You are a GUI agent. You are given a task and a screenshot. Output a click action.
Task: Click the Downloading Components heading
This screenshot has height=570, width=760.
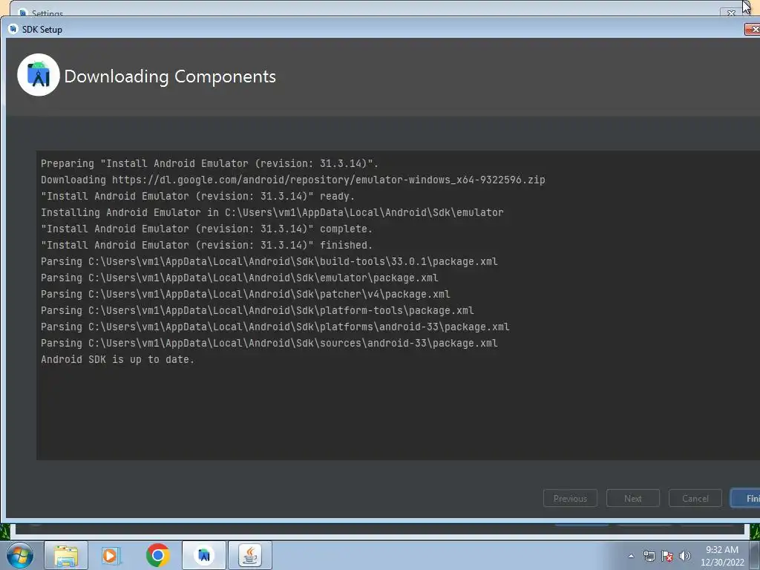(x=170, y=76)
